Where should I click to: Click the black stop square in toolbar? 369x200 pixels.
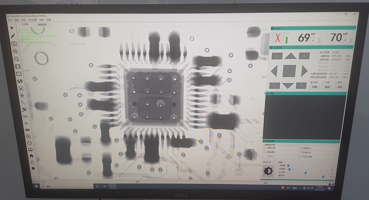(33, 168)
